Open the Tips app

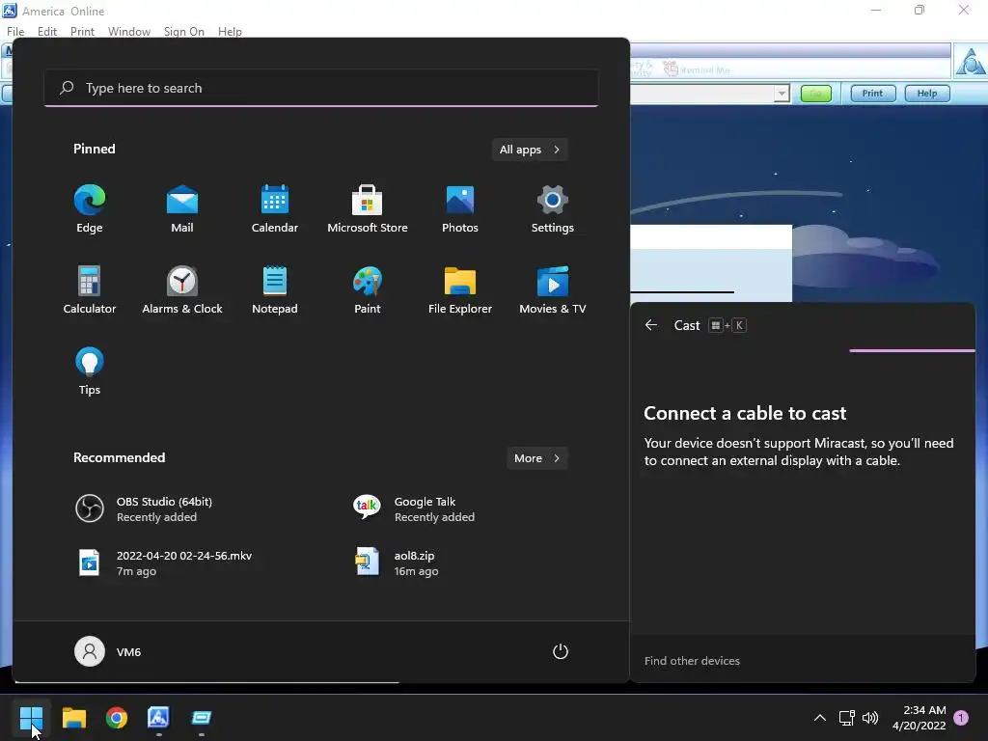pos(90,371)
